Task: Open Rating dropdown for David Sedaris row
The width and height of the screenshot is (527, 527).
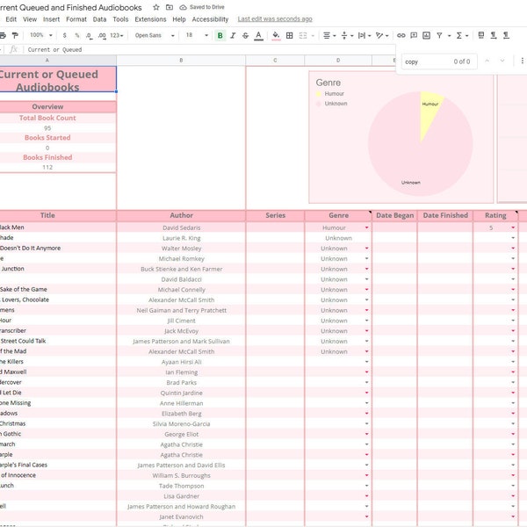Action: pyautogui.click(x=513, y=227)
